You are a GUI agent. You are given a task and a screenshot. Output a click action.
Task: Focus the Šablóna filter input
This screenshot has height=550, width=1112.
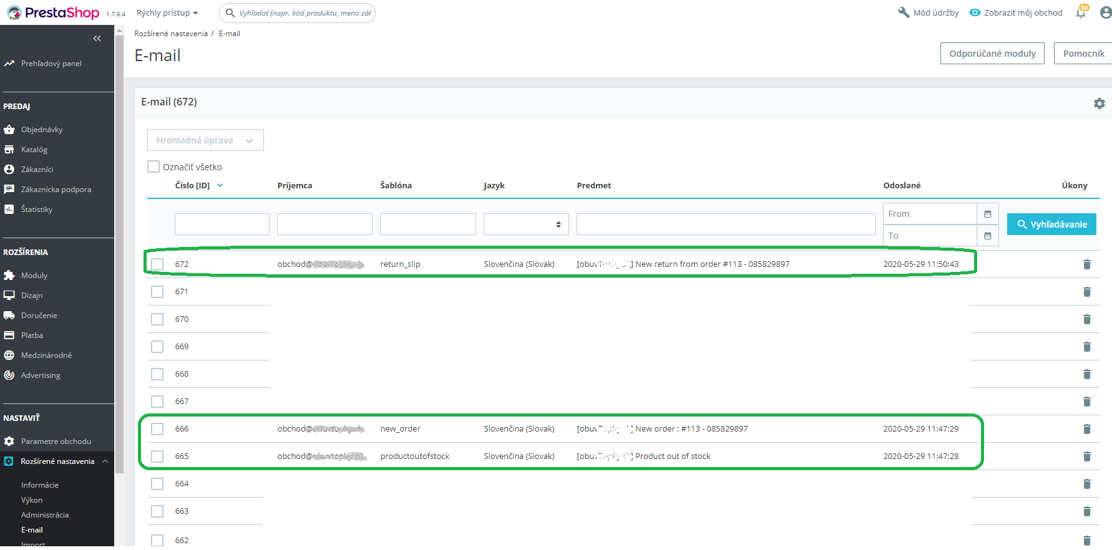(428, 224)
